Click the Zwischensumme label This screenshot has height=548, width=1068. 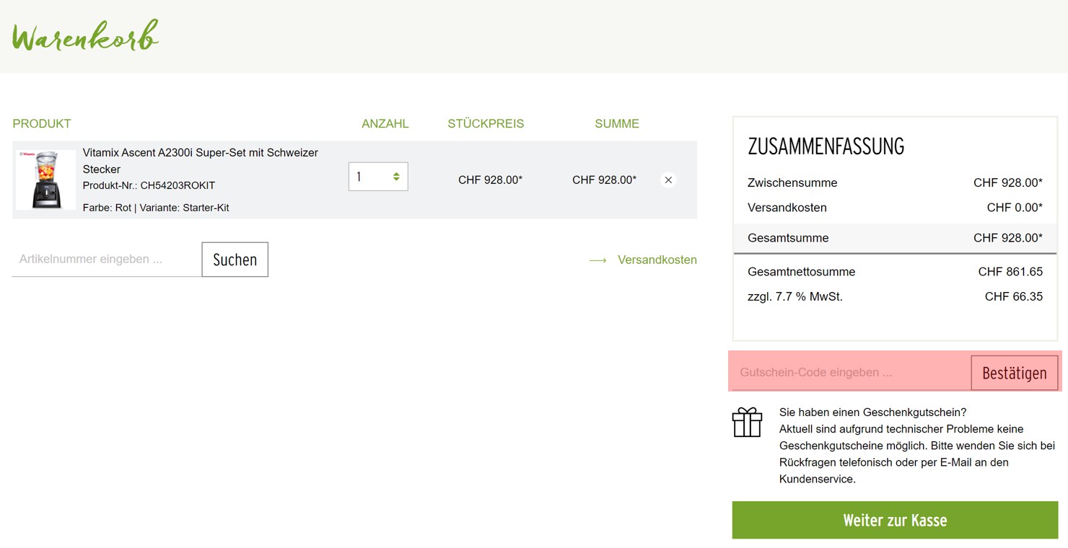tap(792, 183)
